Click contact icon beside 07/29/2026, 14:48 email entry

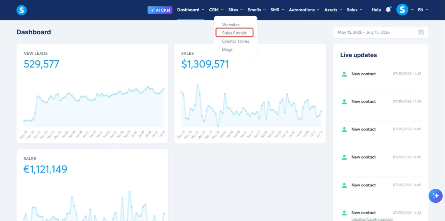pyautogui.click(x=344, y=213)
